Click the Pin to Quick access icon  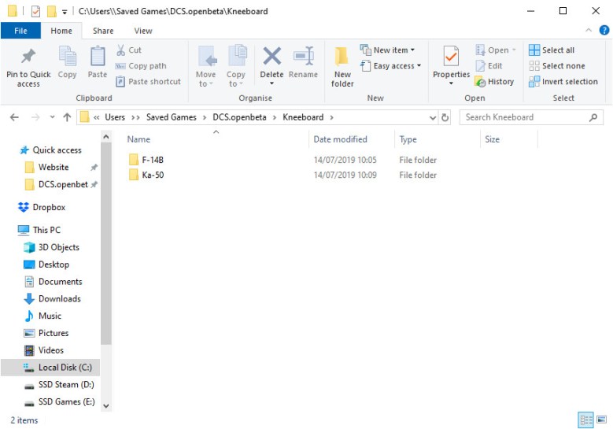[x=28, y=58]
